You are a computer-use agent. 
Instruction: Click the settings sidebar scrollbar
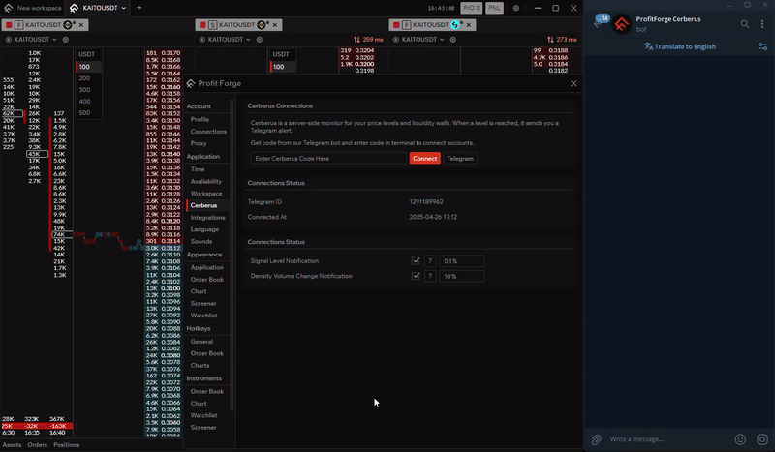pyautogui.click(x=232, y=255)
